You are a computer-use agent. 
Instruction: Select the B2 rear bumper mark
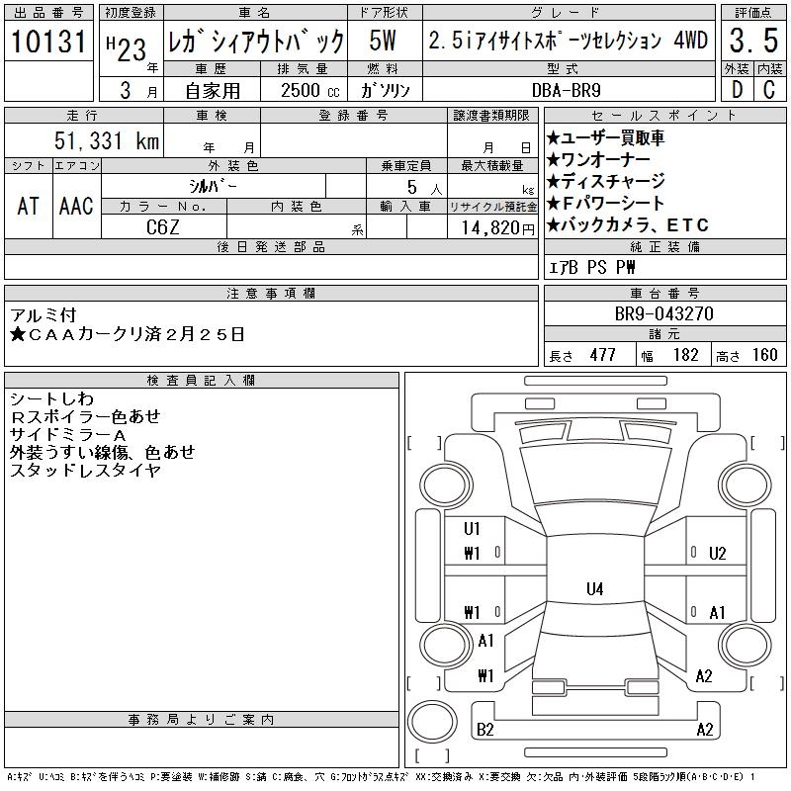click(484, 730)
